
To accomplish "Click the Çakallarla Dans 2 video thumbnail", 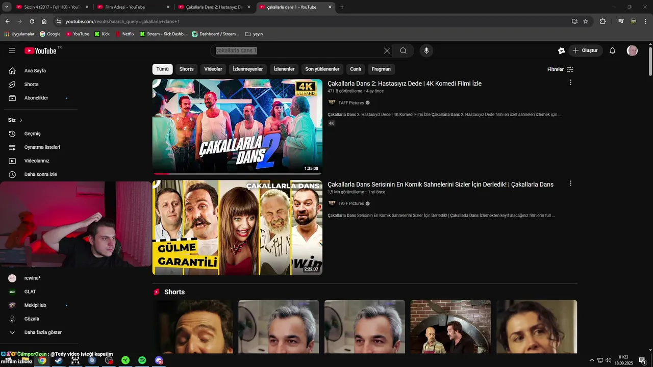I will (237, 126).
